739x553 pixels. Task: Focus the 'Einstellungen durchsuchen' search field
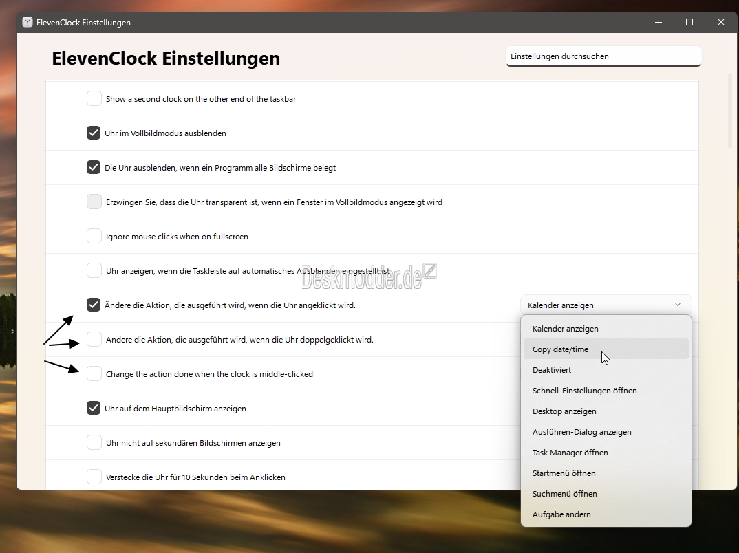[x=603, y=56]
